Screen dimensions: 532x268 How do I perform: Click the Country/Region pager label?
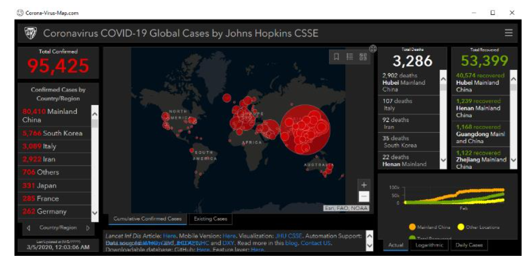[58, 228]
